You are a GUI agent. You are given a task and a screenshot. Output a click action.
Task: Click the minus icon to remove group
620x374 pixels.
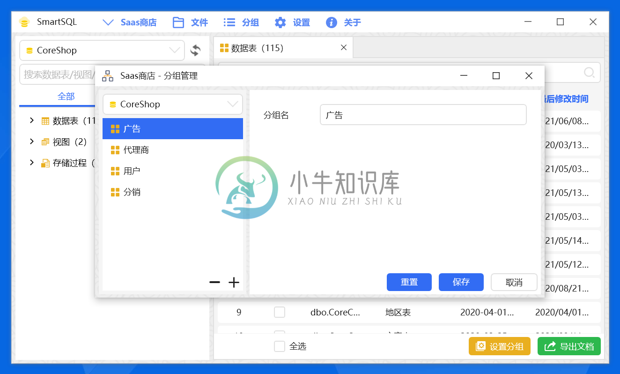215,282
